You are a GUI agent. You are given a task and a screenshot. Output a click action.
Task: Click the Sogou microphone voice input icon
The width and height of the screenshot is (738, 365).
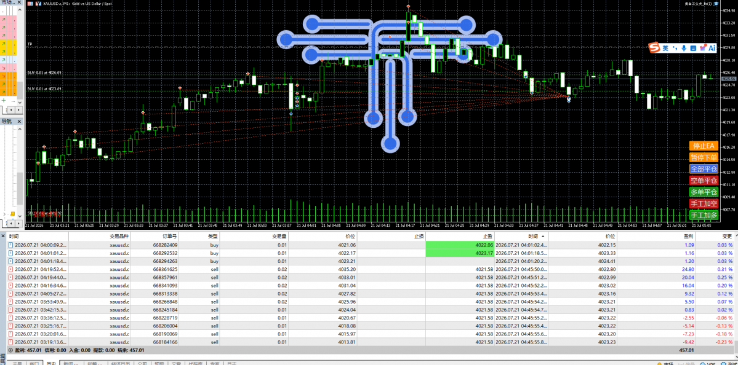coord(684,48)
